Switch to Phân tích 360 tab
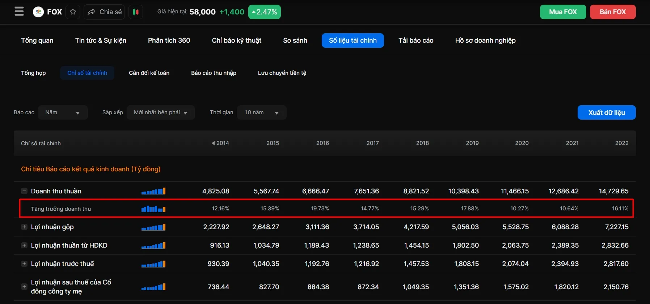This screenshot has height=304, width=650. tap(169, 40)
